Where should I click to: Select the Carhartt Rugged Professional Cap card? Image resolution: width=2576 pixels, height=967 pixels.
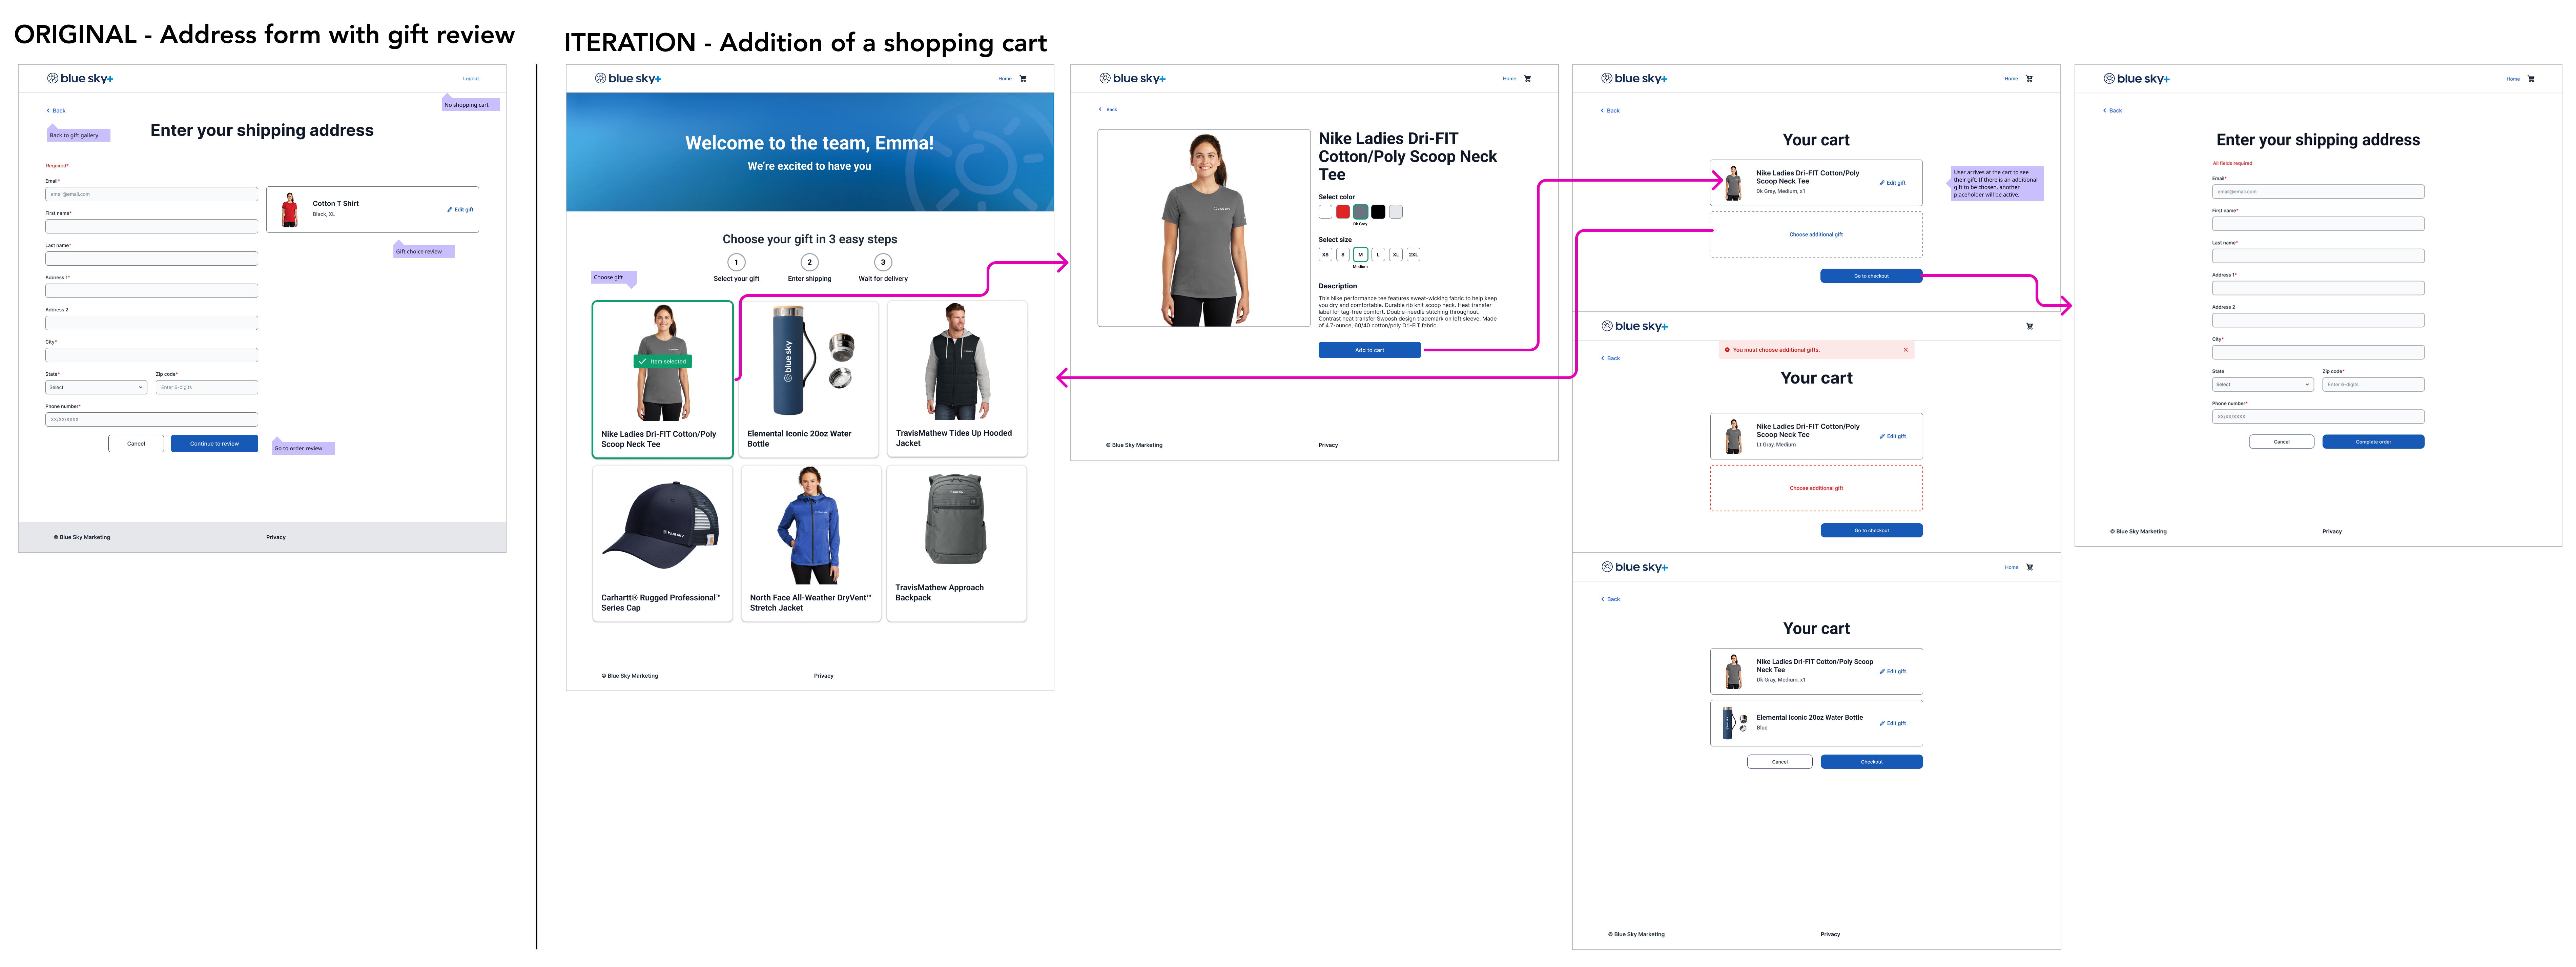662,543
